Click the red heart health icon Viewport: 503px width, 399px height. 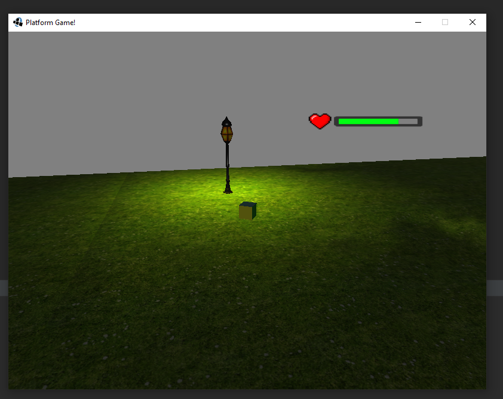320,121
